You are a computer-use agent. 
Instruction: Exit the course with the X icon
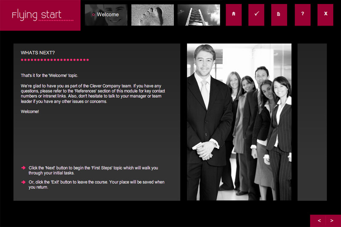click(x=325, y=15)
